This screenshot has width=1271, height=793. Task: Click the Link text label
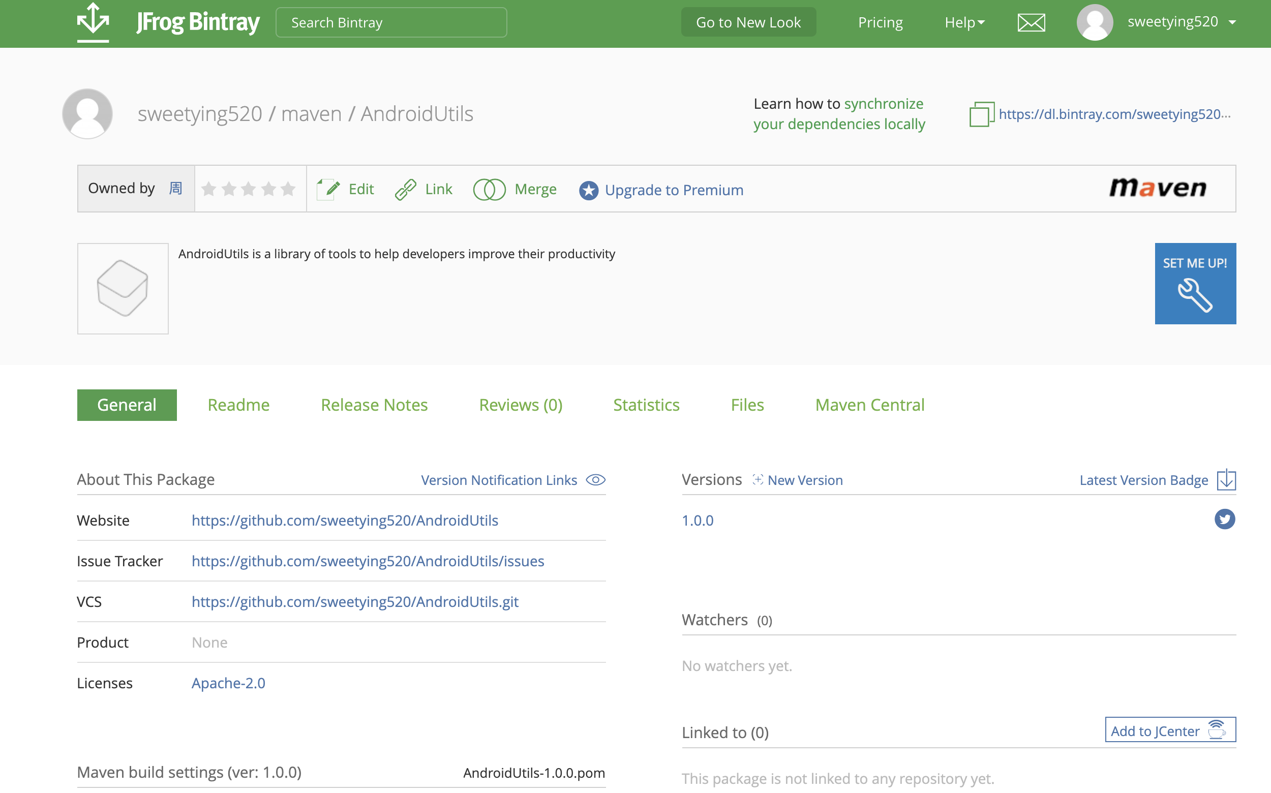click(x=439, y=189)
